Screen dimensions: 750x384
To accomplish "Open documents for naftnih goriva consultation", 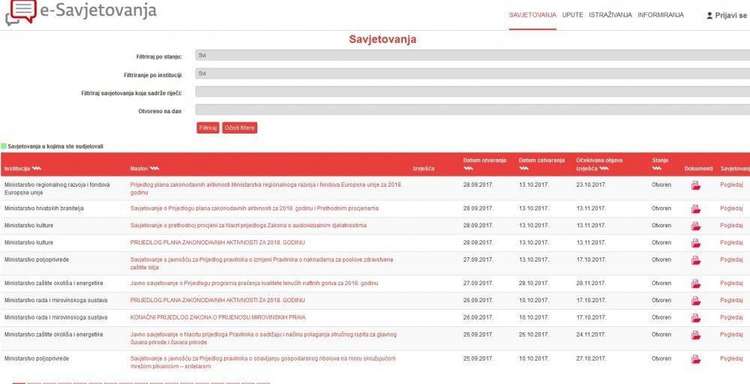I will pos(696,283).
